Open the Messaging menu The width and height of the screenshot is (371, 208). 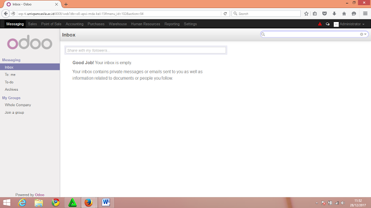pos(15,24)
